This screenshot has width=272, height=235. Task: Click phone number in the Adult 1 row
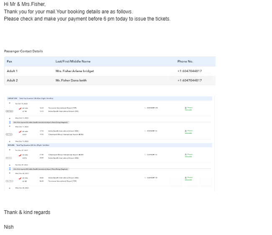(189, 71)
